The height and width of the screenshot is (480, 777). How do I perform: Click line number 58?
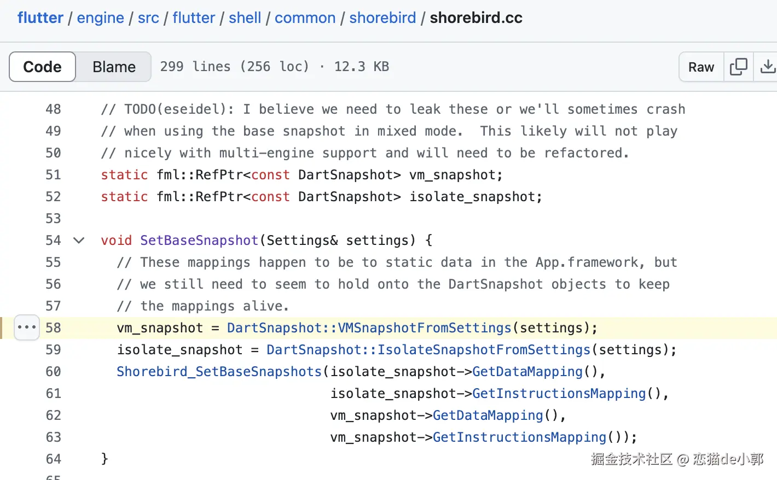click(x=53, y=328)
